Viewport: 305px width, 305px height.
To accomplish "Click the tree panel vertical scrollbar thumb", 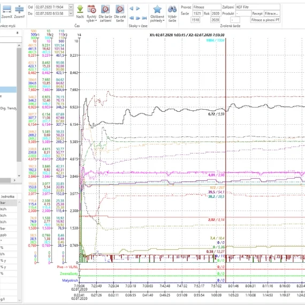I will point(19,105).
